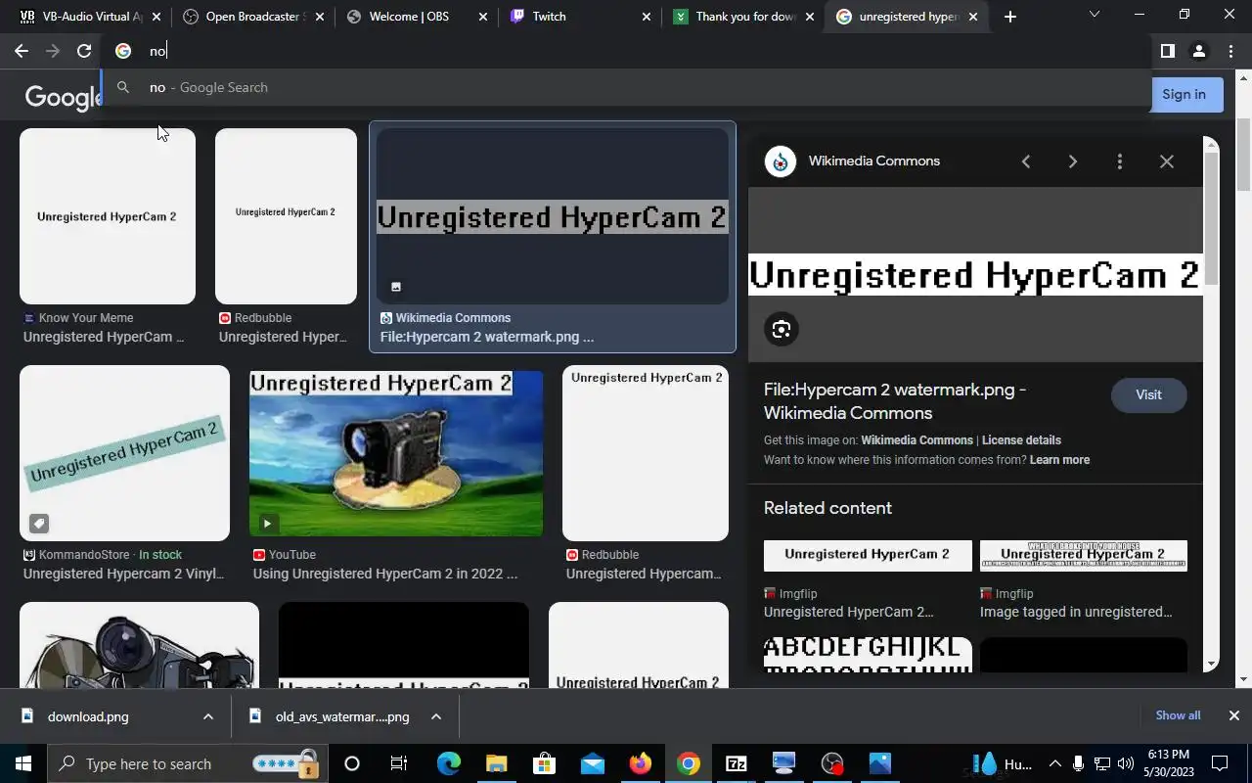
Task: Click the taskbar 'Type here to search' box
Action: (x=186, y=763)
